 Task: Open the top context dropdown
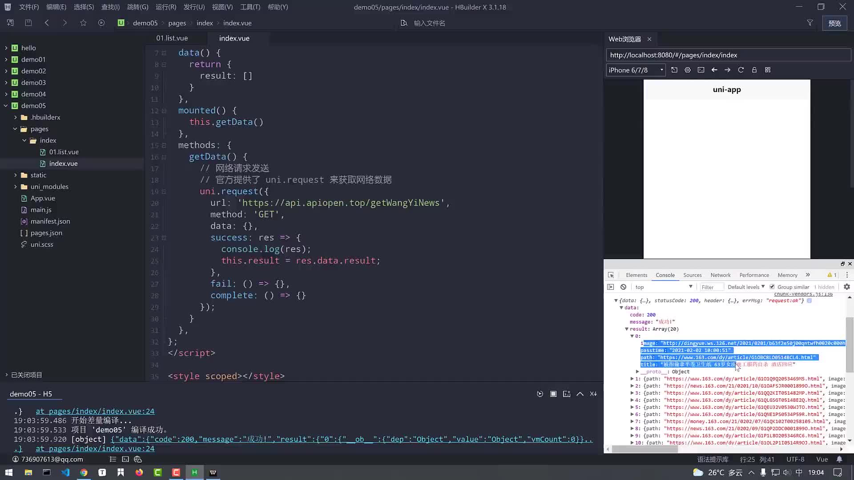point(664,287)
